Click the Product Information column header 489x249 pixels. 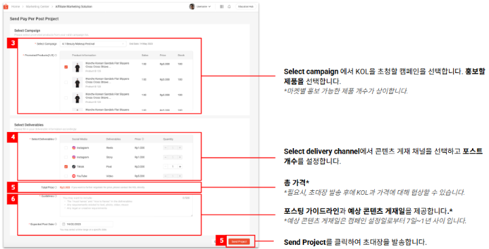tap(84, 55)
